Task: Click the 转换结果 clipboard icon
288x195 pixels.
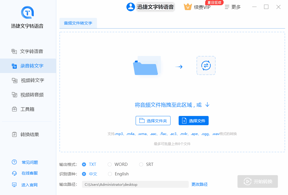Action: coord(14,135)
